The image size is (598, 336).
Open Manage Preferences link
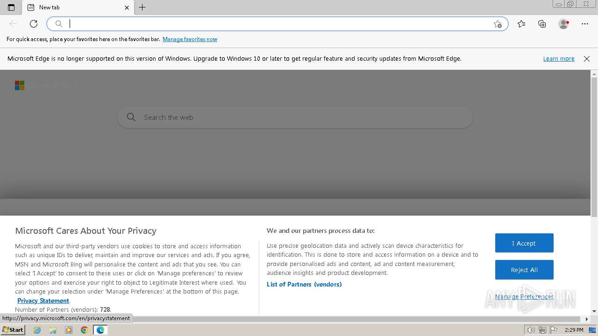[x=524, y=297]
